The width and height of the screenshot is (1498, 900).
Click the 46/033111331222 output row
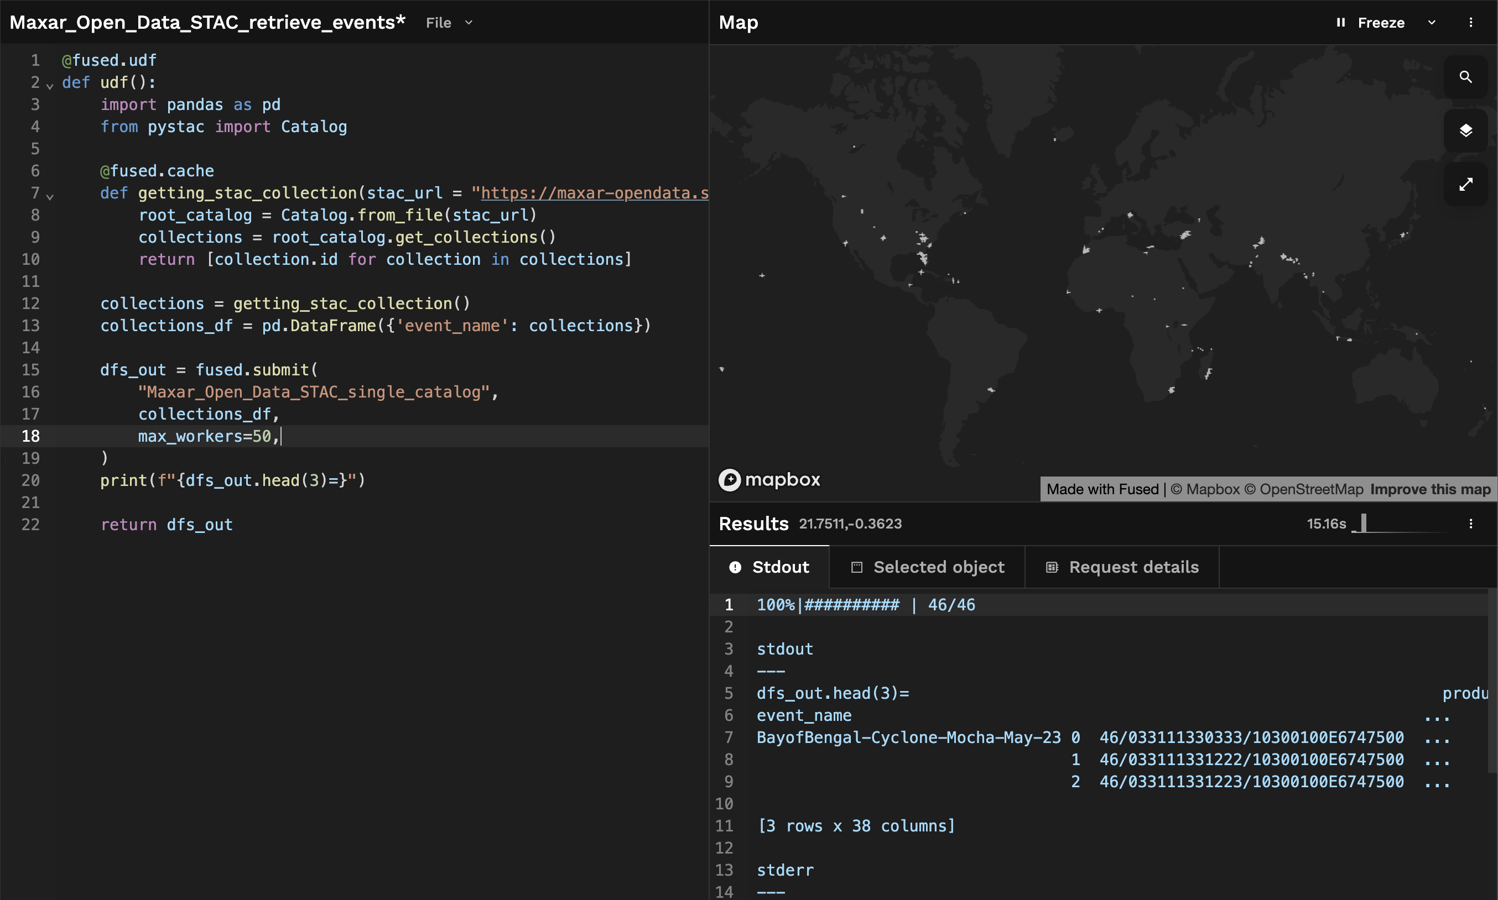pyautogui.click(x=1252, y=759)
